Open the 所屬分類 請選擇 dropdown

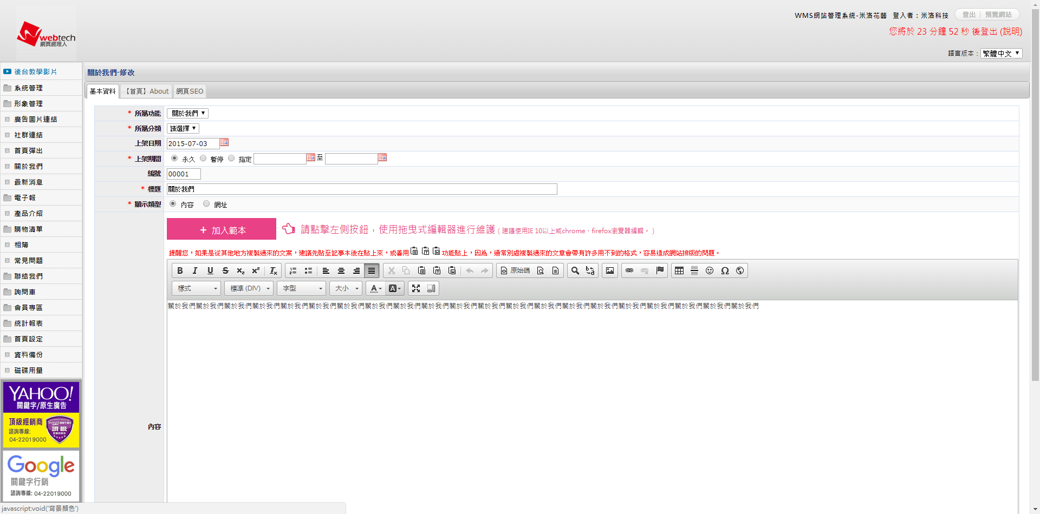pos(183,128)
